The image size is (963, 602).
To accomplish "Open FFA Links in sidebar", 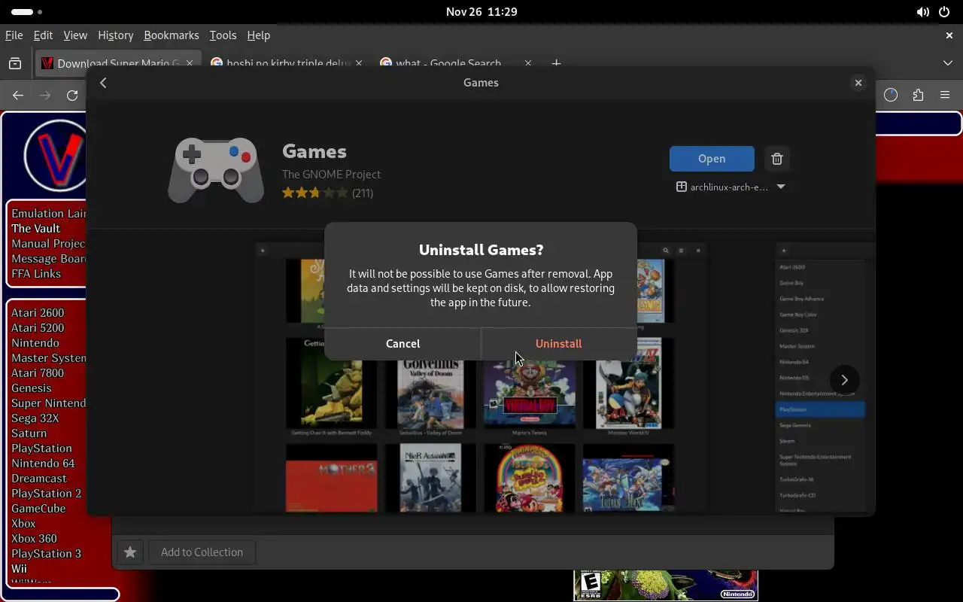I will [x=36, y=274].
